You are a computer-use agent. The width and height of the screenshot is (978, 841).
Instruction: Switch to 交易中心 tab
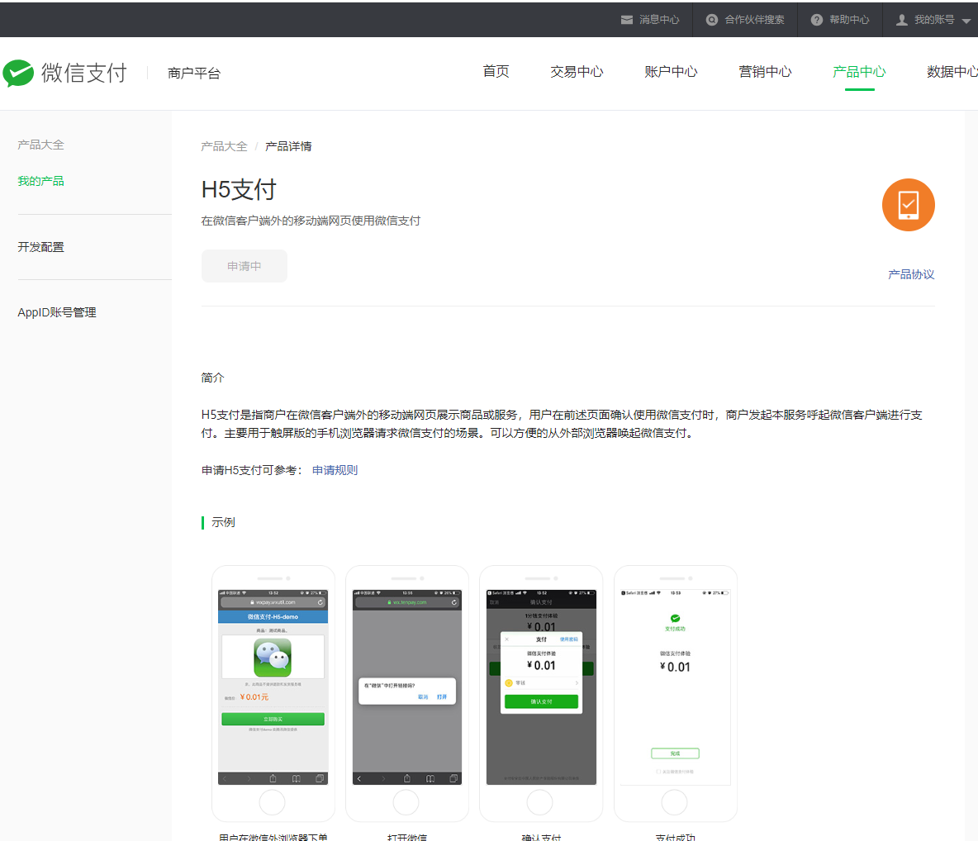pos(577,72)
